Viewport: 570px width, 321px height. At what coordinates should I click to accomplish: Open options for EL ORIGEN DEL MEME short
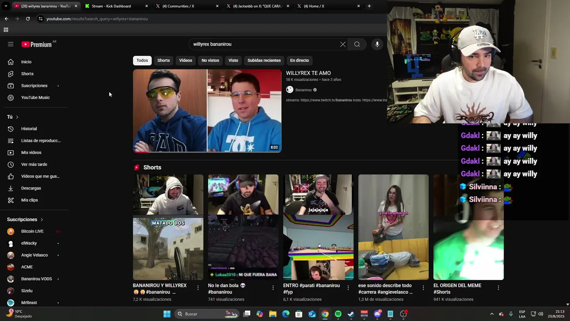point(498,288)
